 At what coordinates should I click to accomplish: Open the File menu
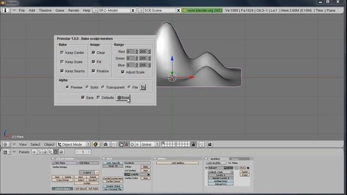pyautogui.click(x=22, y=10)
